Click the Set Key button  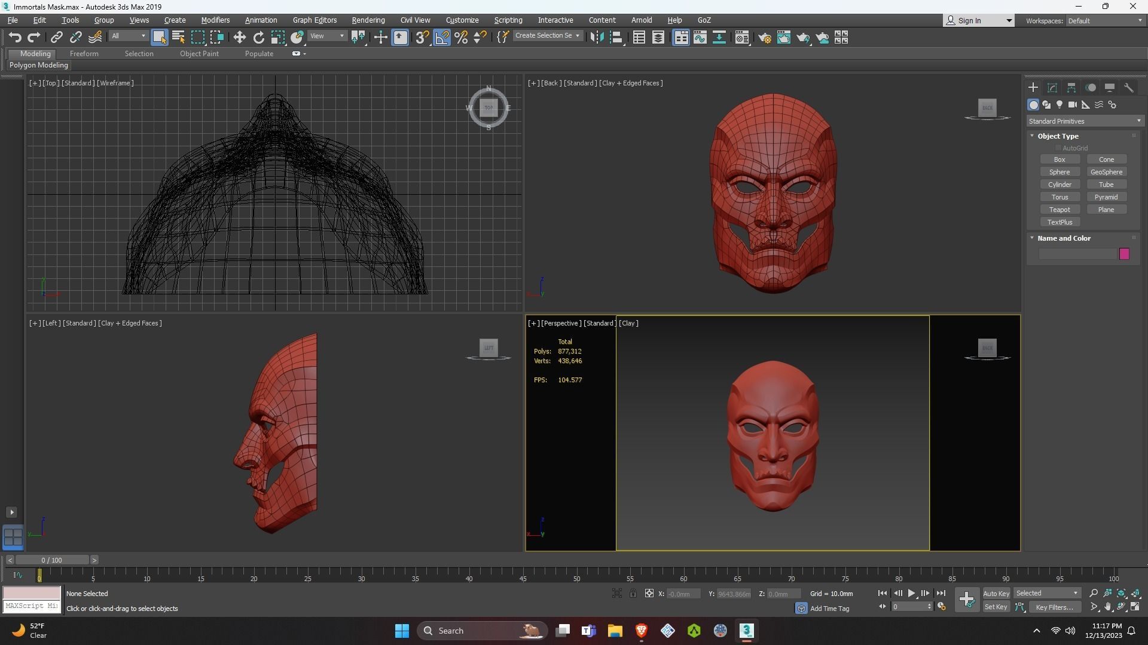click(996, 607)
